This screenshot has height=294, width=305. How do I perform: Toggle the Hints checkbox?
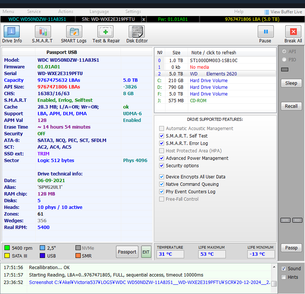click(284, 277)
